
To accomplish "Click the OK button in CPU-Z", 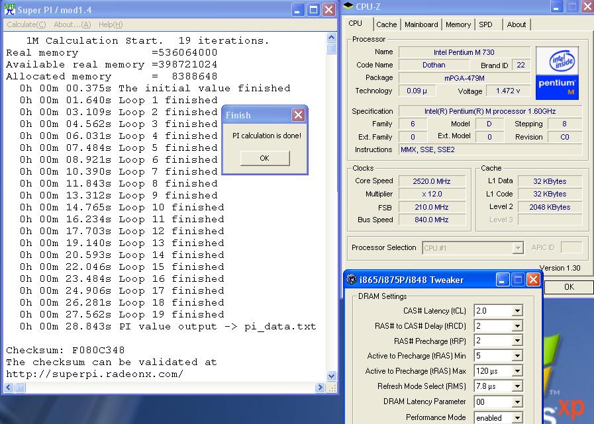I will pos(569,287).
